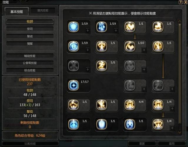Add a point to the shield skill at 1/19
Image resolution: width=188 pixels, height=147 pixels.
pyautogui.click(x=88, y=31)
